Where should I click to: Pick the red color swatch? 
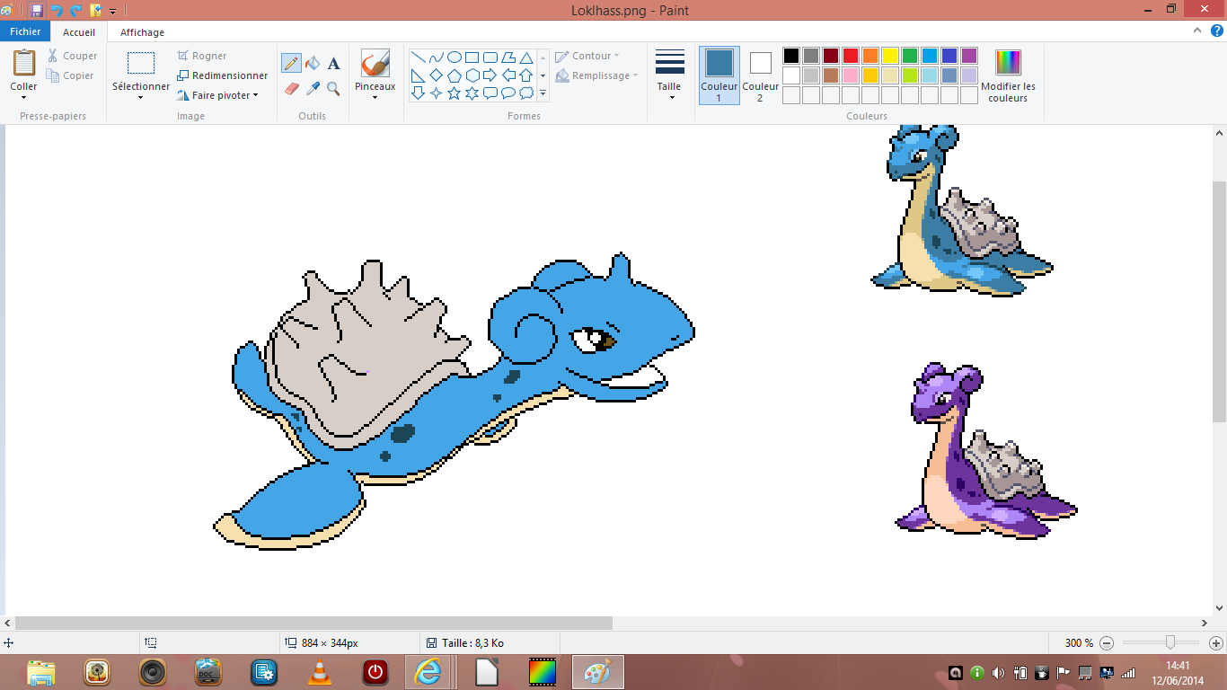(x=851, y=56)
